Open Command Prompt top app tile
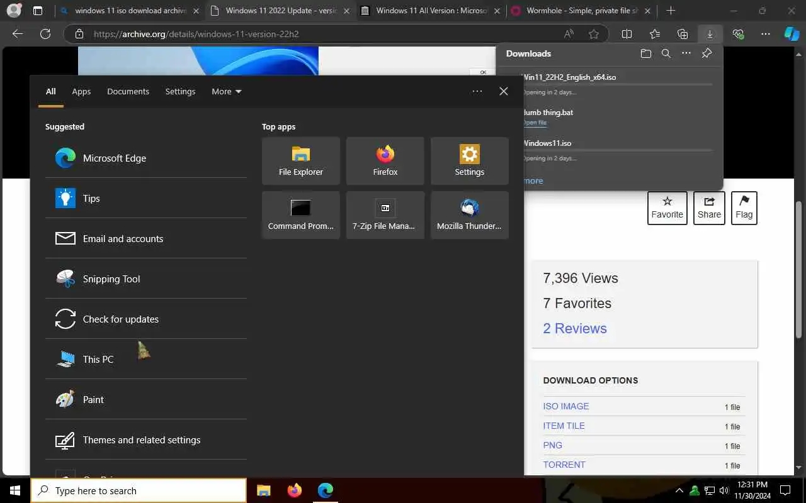Image resolution: width=806 pixels, height=503 pixels. (x=301, y=215)
